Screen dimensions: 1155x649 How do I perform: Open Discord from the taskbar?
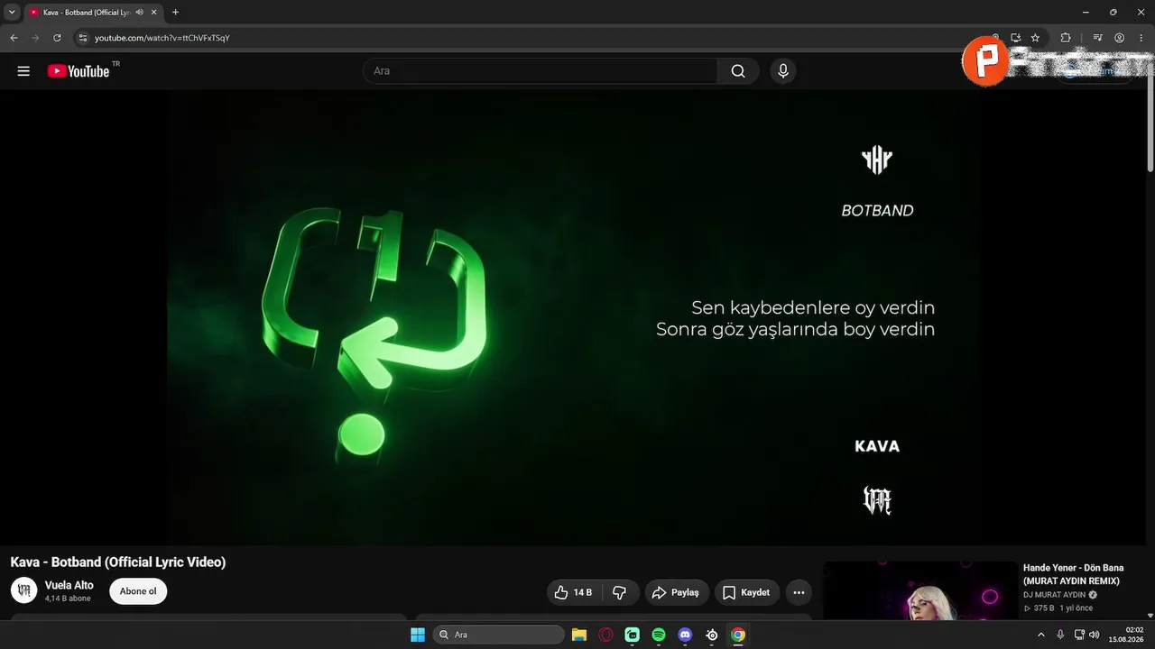[x=685, y=635]
